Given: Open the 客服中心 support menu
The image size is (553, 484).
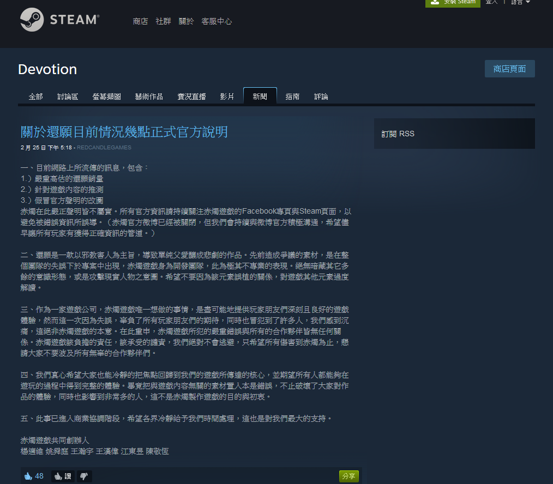Looking at the screenshot, I should click(x=217, y=21).
